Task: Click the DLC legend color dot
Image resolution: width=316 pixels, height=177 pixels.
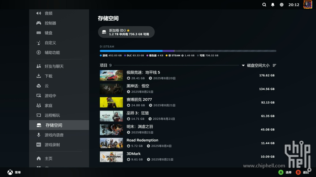Action: pyautogui.click(x=125, y=55)
